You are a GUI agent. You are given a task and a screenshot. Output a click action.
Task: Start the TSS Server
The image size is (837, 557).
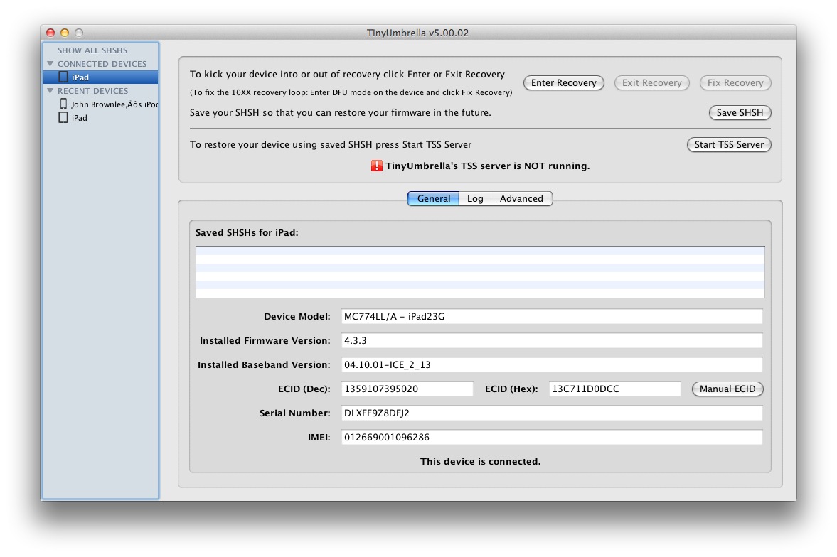[729, 144]
